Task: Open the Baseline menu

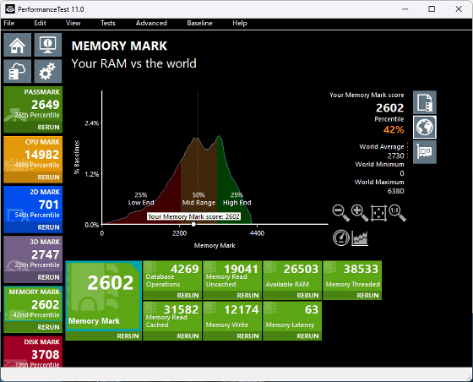Action: click(199, 23)
